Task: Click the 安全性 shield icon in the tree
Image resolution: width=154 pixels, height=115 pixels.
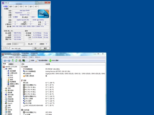Action: (6, 110)
